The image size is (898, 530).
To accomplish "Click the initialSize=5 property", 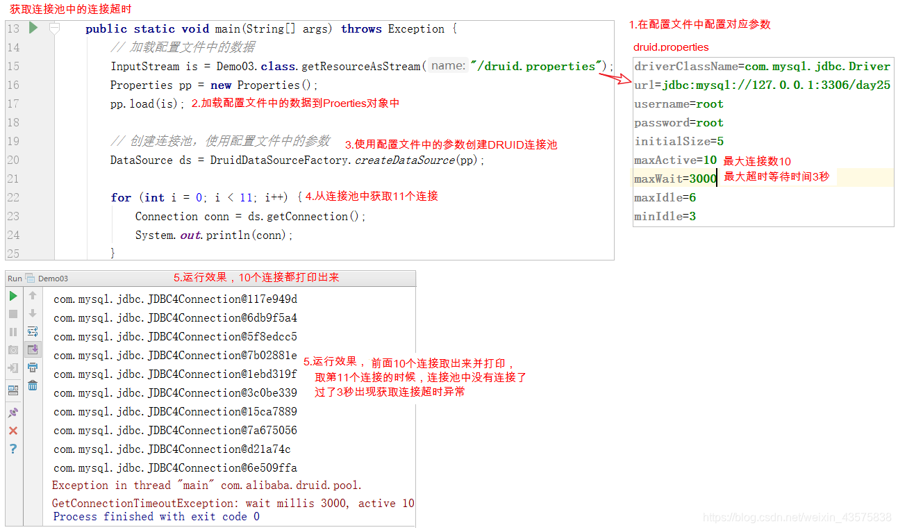I will pyautogui.click(x=679, y=142).
